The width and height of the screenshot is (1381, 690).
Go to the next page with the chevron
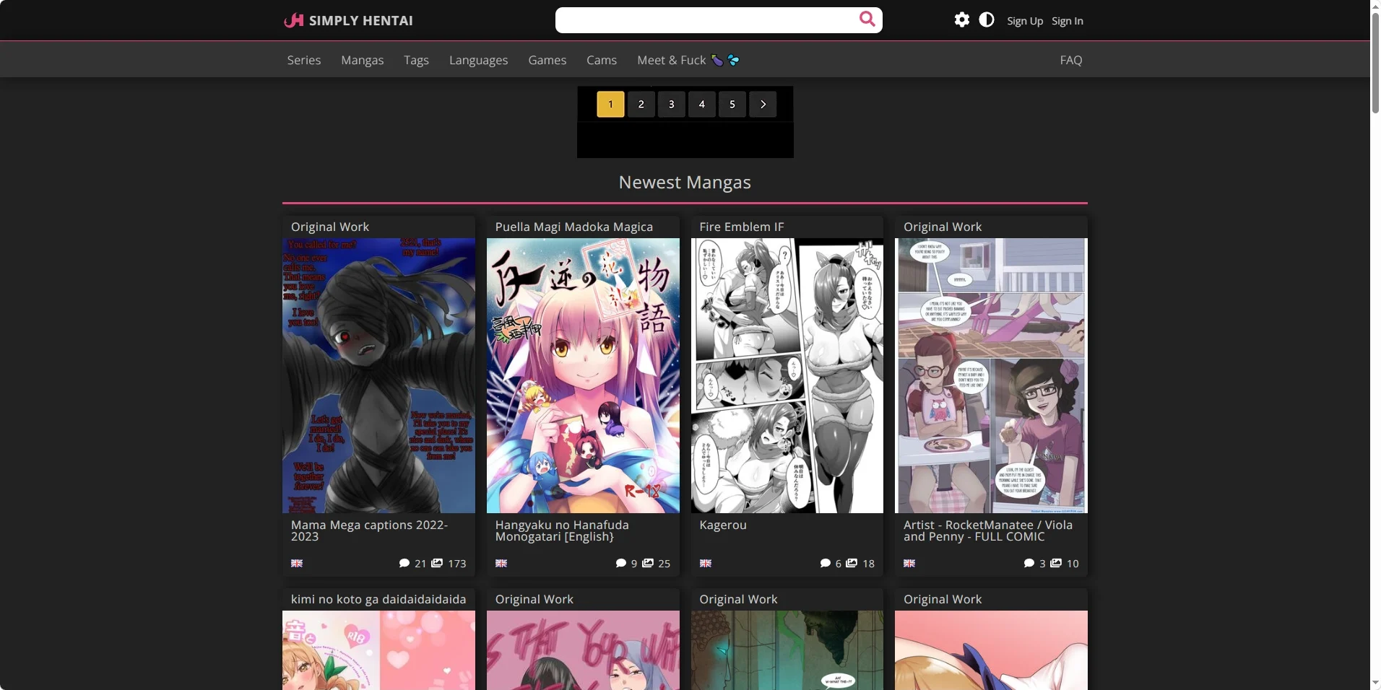click(x=763, y=104)
